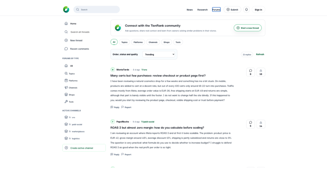Click the Start a new thread button
Image resolution: width=327 pixels, height=171 pixels.
248,28
